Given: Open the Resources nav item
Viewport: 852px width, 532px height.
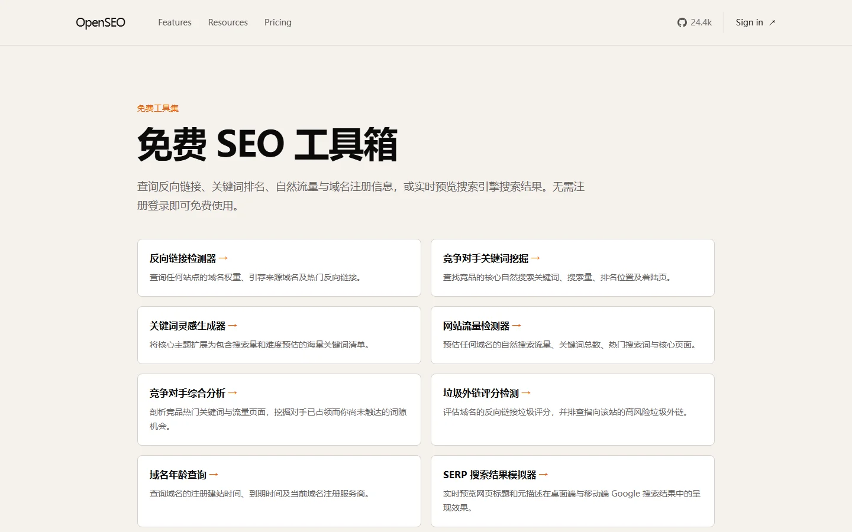Looking at the screenshot, I should [x=228, y=22].
